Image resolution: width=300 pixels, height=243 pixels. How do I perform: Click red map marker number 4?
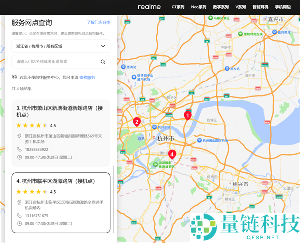[172, 154]
